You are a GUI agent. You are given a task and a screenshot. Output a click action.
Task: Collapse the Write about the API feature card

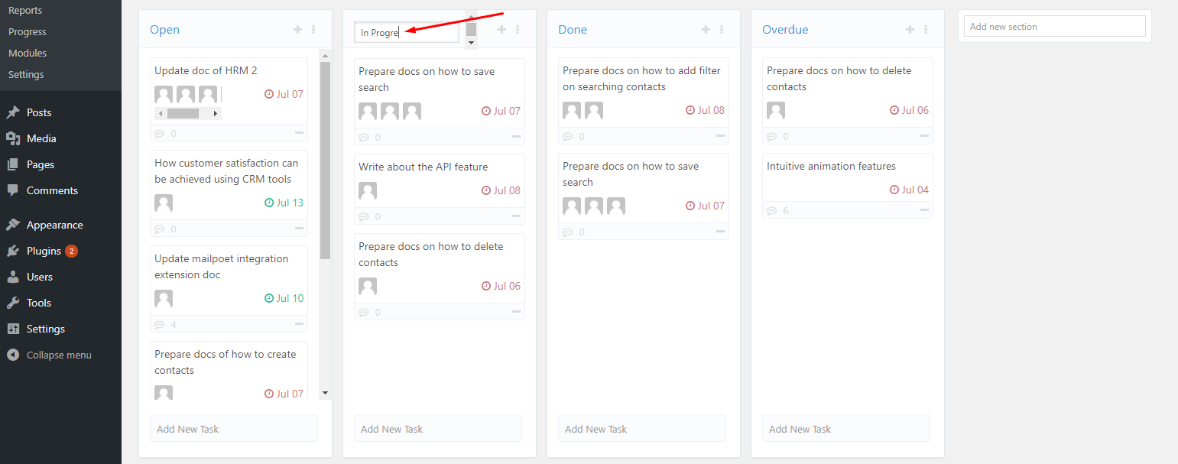516,216
